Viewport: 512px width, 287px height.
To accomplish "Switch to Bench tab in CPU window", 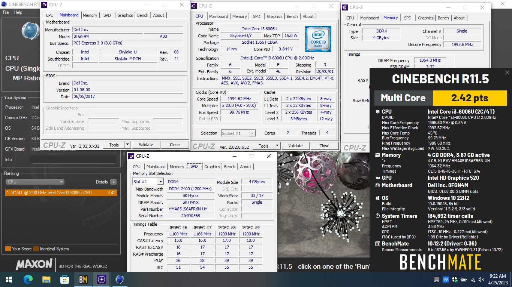I will [292, 16].
